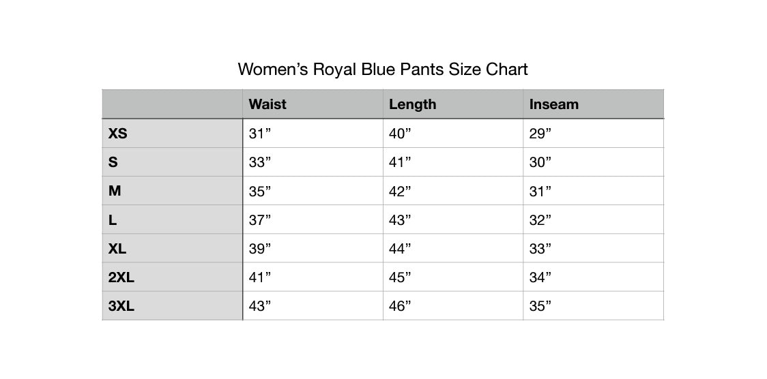Click the XS waist cell 31"
Viewport: 767px width, 379px height.
(x=260, y=134)
